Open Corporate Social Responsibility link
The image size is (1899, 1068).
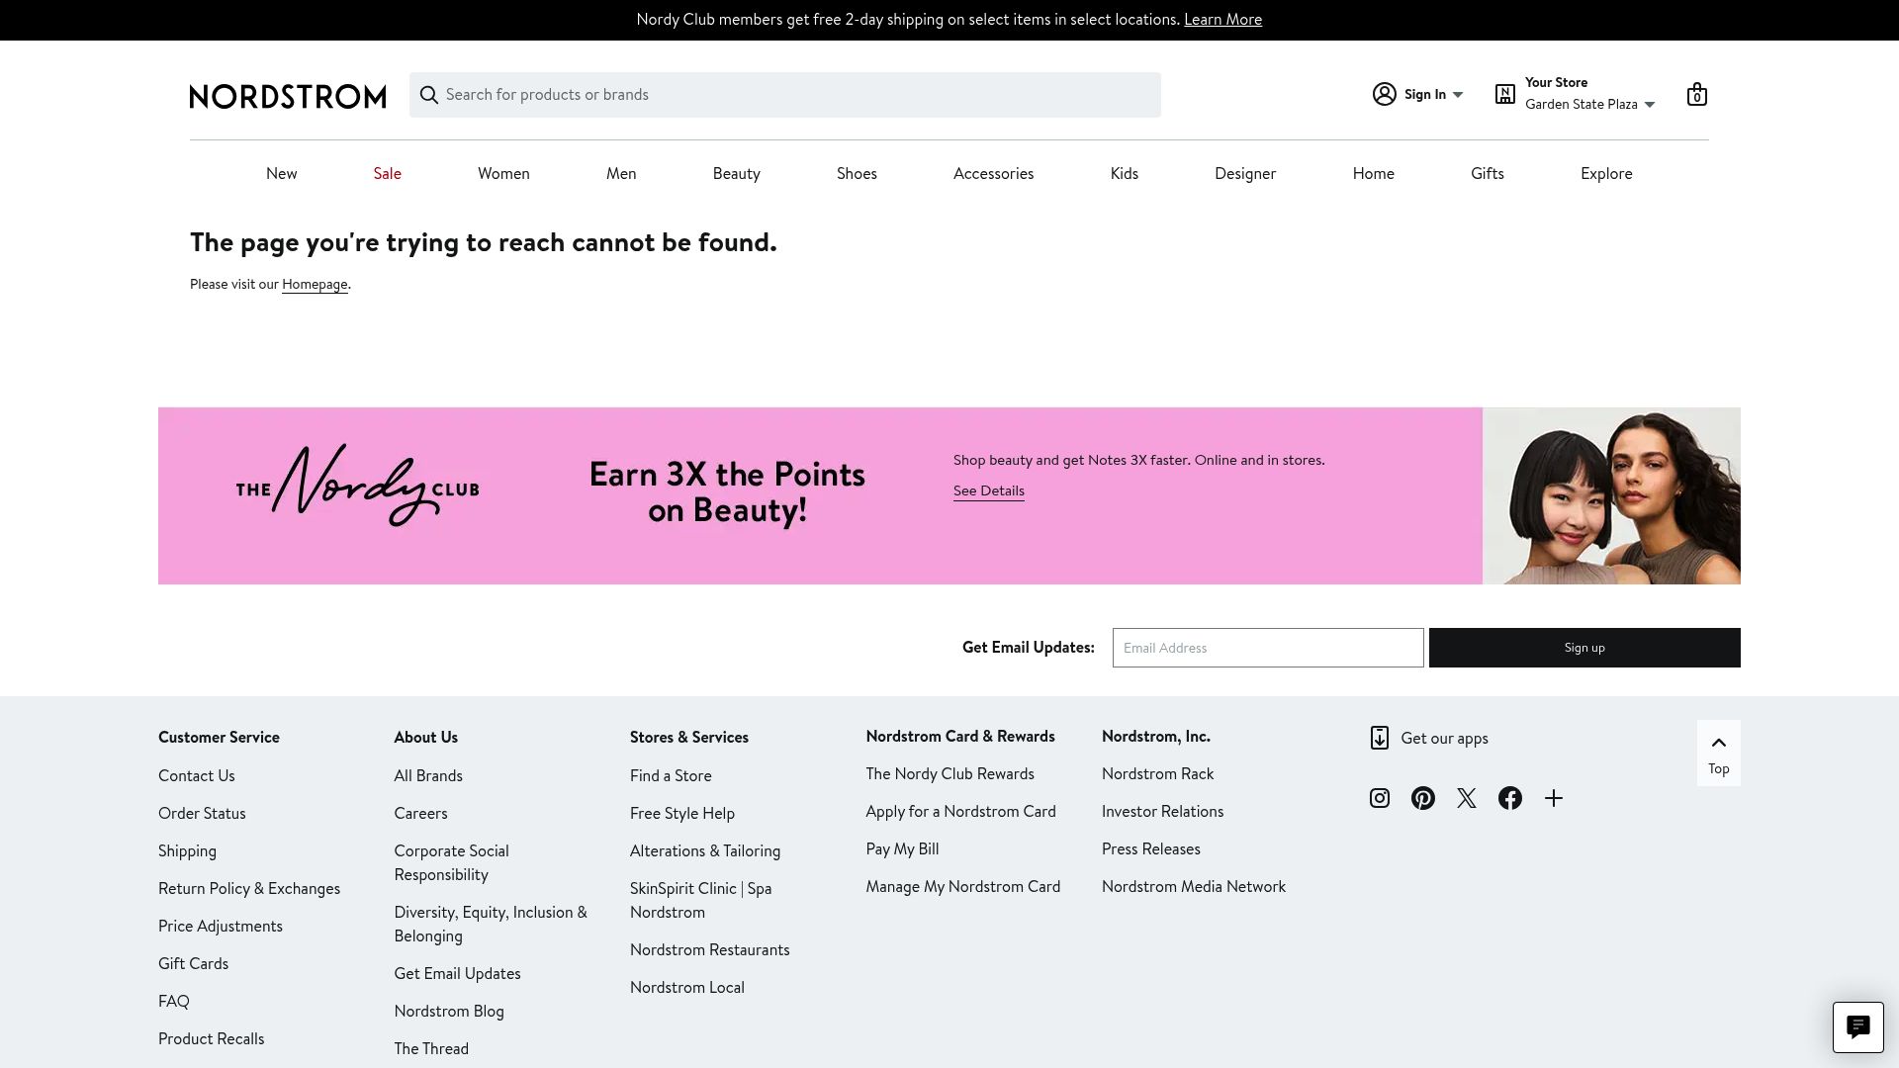click(452, 863)
